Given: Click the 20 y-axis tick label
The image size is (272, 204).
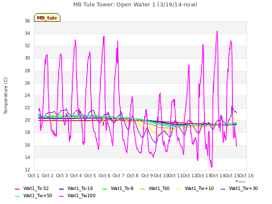Looking at the screenshot, I should coord(27,120).
